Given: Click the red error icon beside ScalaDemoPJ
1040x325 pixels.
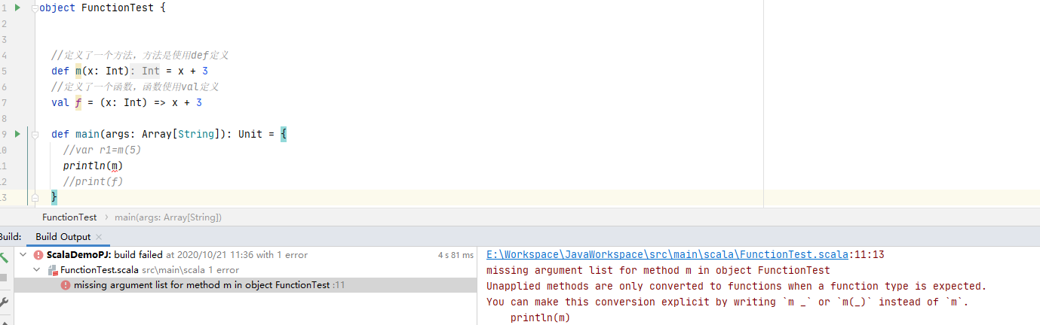Looking at the screenshot, I should (38, 255).
